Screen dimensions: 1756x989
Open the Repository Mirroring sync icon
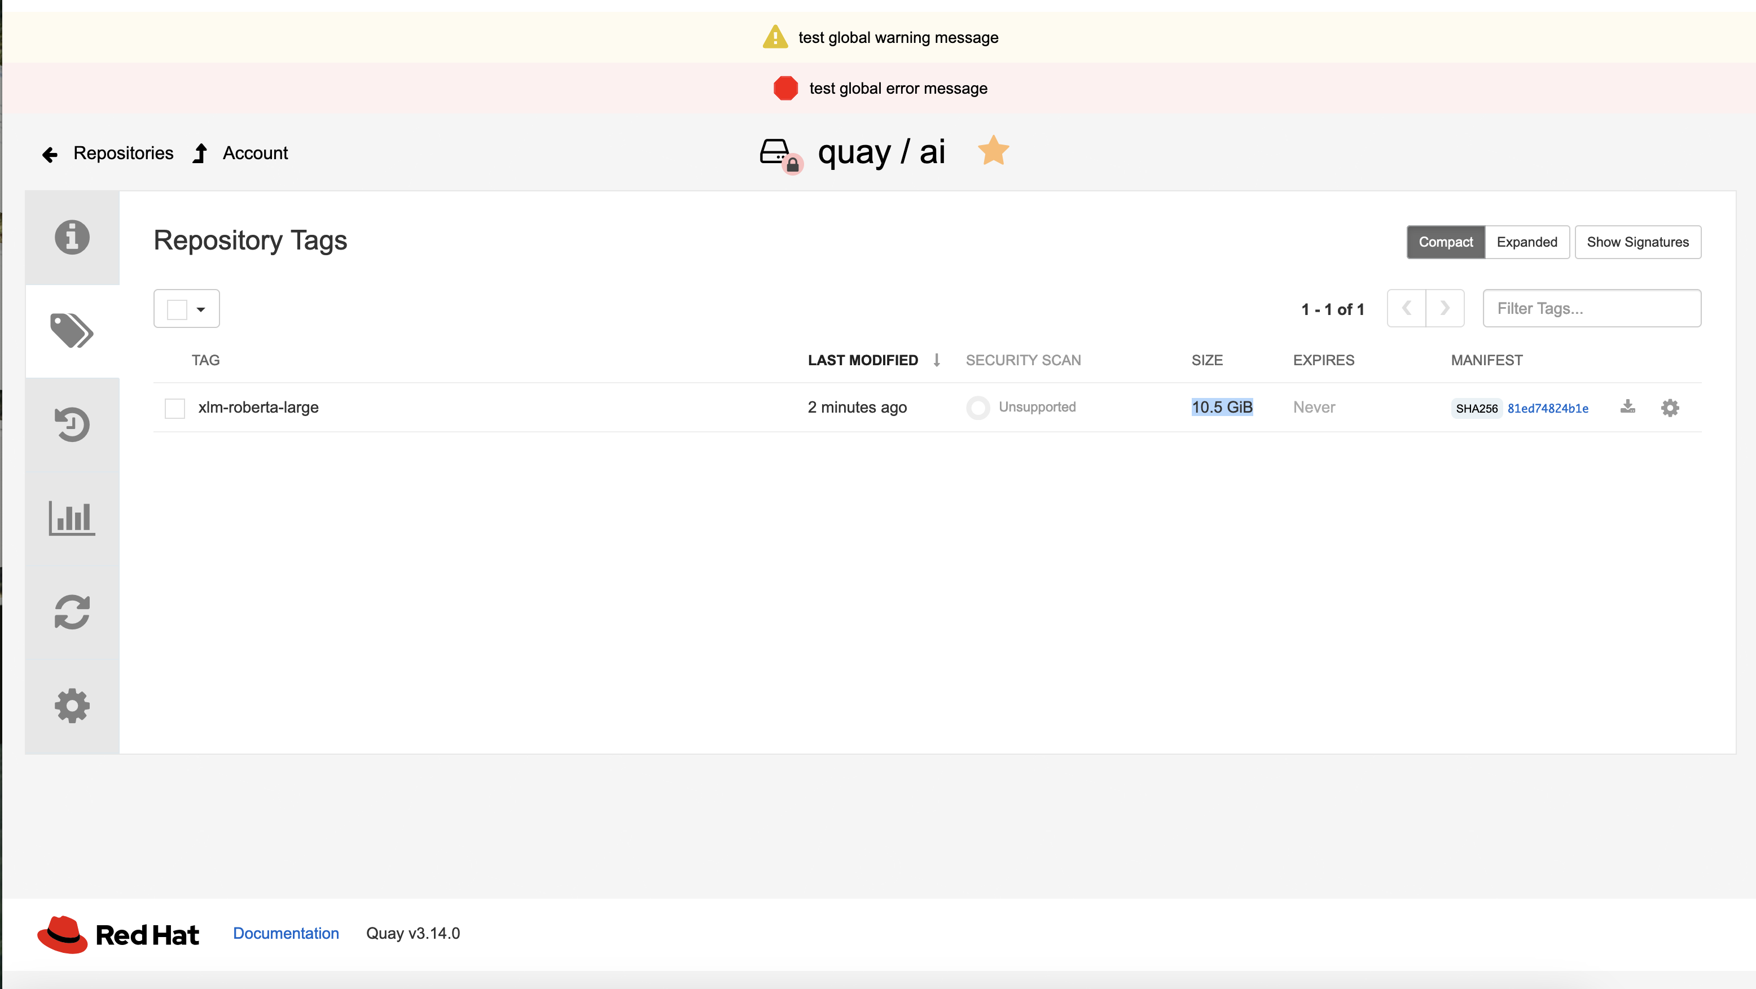pos(72,612)
